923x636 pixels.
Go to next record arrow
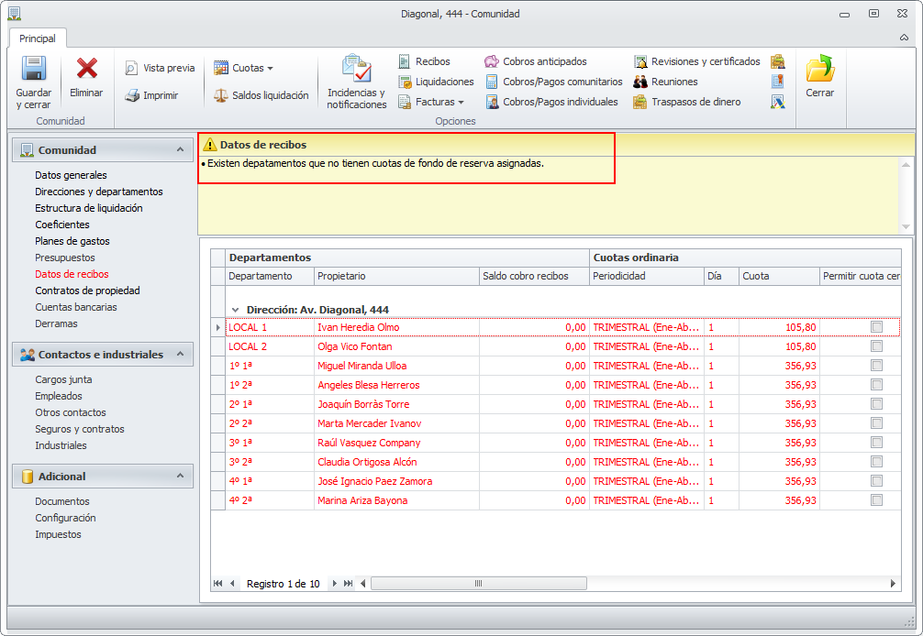tap(334, 583)
